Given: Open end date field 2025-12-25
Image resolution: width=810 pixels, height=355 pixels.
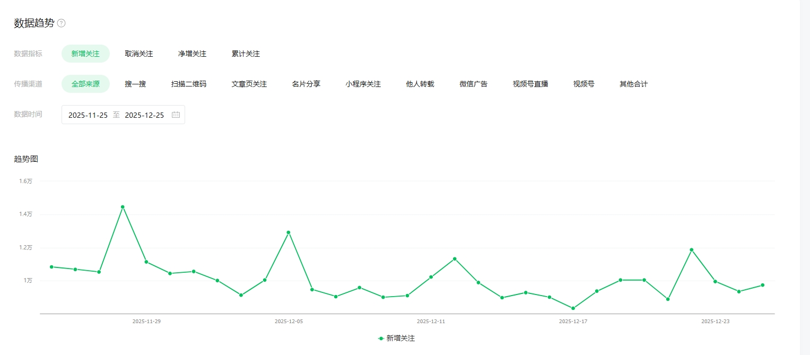Looking at the screenshot, I should click(144, 115).
